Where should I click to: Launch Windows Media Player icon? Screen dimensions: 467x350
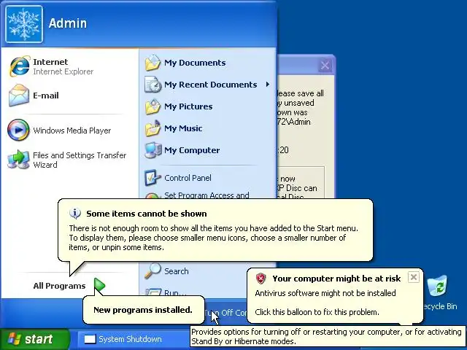pos(18,130)
